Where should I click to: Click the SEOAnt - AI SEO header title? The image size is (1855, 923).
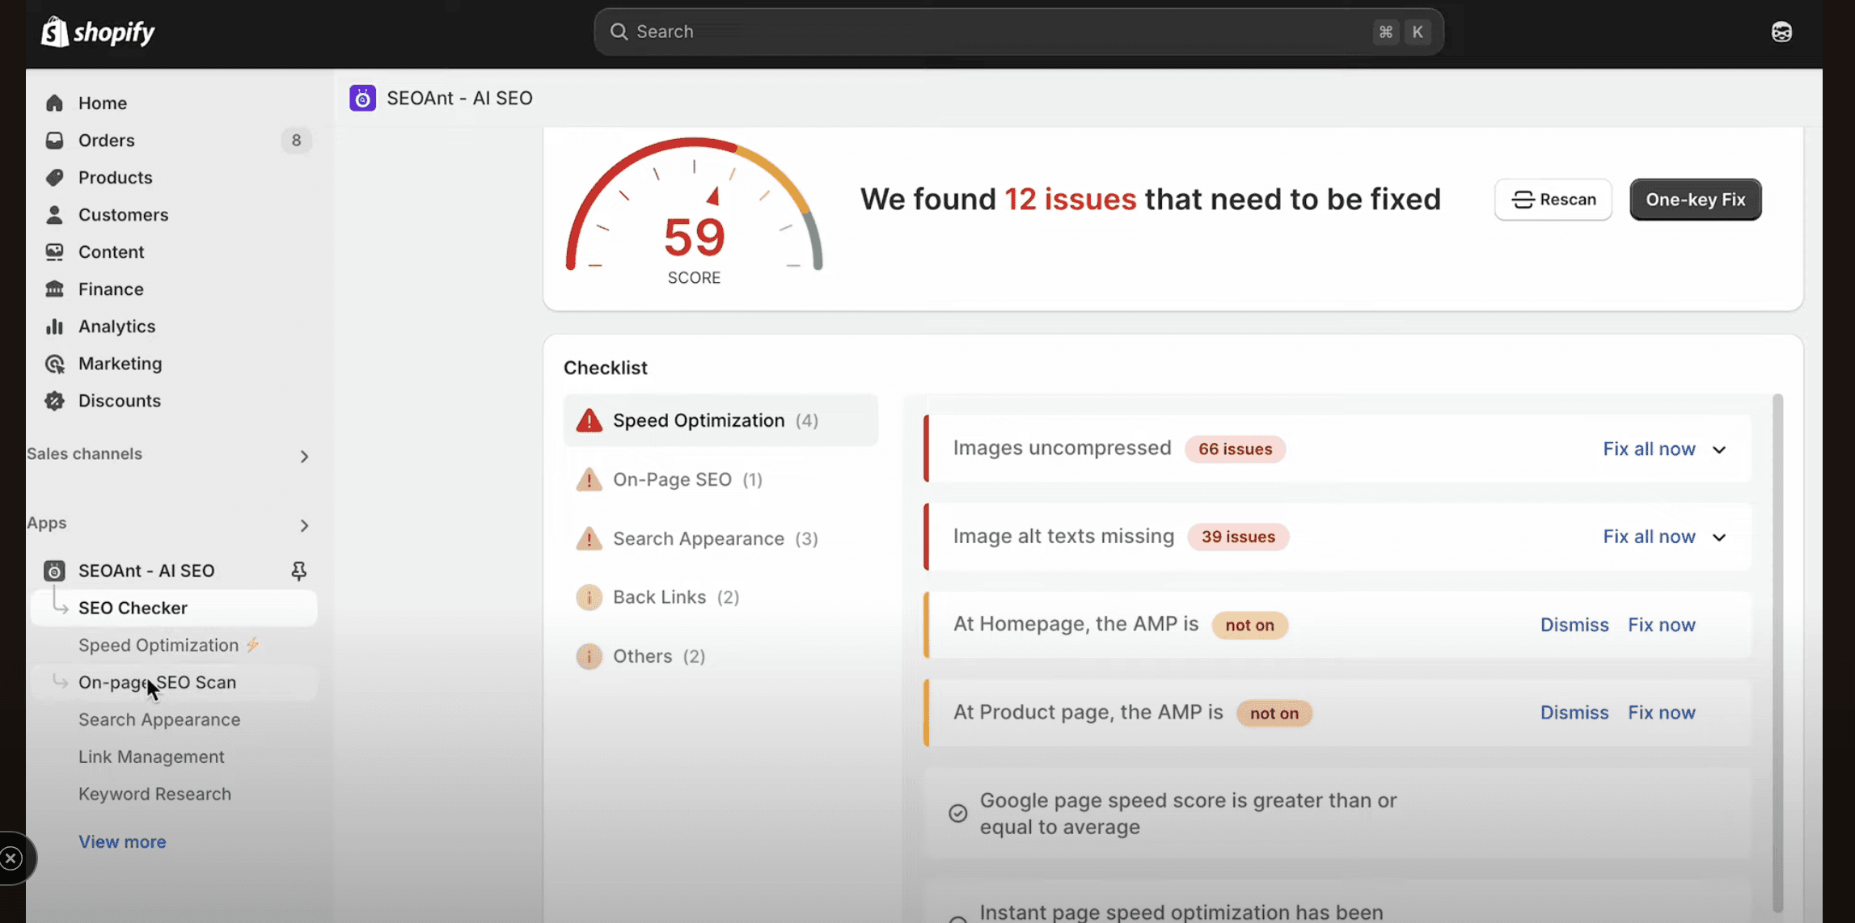click(x=459, y=98)
